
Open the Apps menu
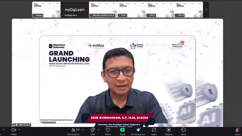click(x=154, y=132)
